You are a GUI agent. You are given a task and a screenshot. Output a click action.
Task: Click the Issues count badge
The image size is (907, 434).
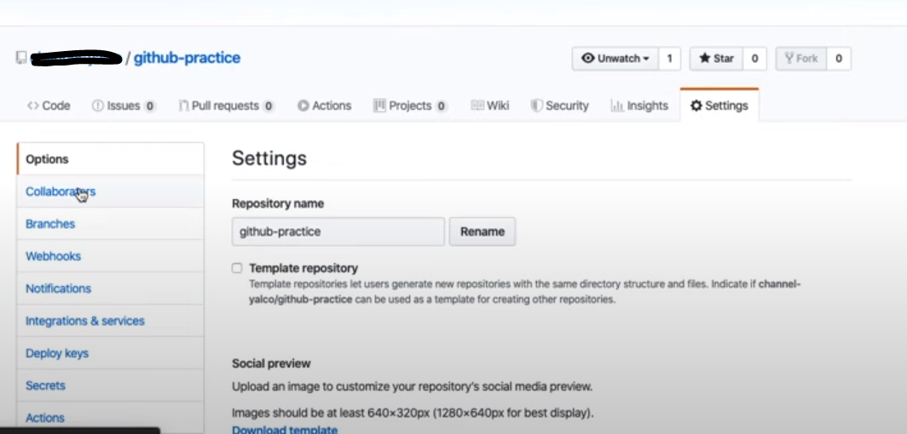(150, 106)
